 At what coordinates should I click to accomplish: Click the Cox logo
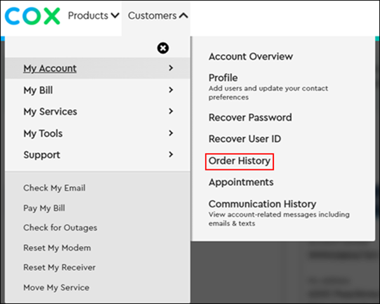(x=32, y=16)
